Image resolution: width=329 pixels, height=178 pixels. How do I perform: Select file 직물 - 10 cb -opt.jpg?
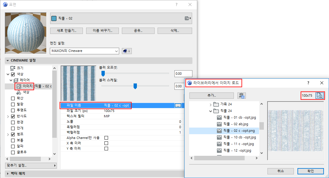237,137
